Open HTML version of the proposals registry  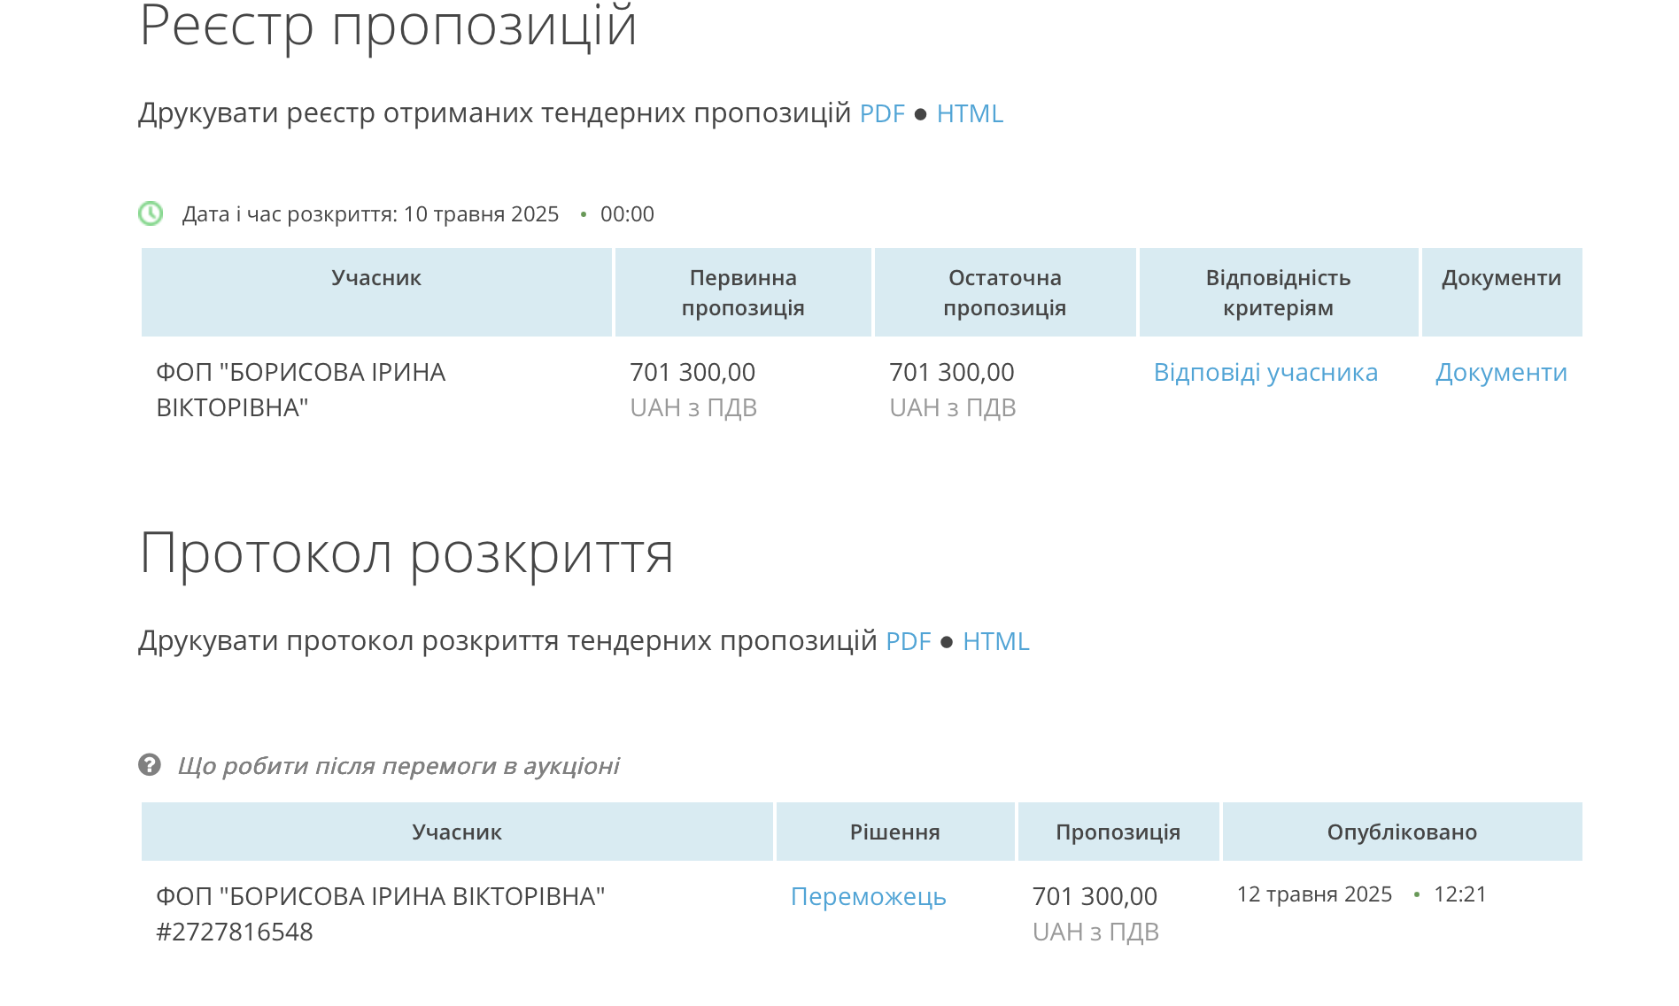tap(970, 113)
